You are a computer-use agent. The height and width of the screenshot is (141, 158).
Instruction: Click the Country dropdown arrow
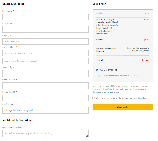(x=87, y=42)
